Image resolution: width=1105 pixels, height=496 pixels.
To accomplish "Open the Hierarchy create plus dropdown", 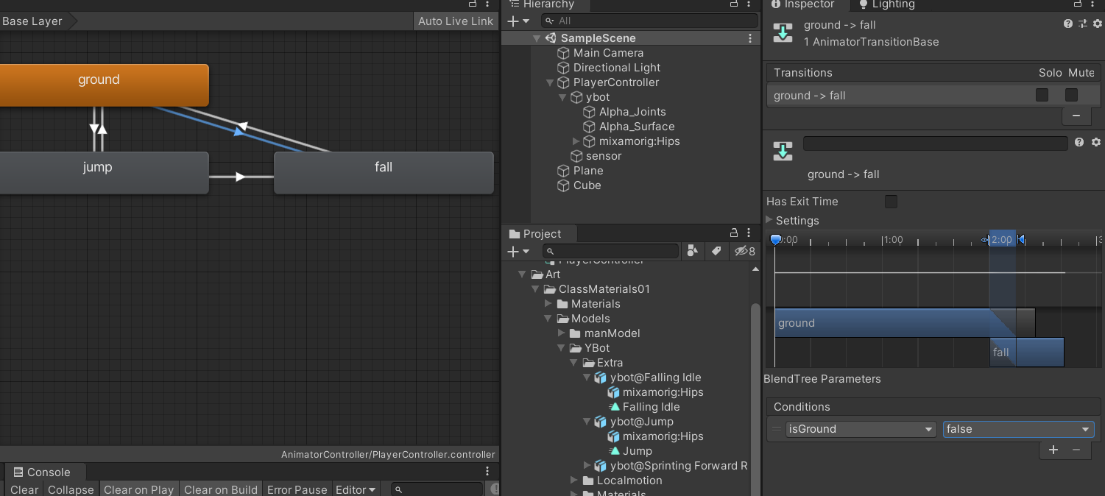I will (x=518, y=21).
